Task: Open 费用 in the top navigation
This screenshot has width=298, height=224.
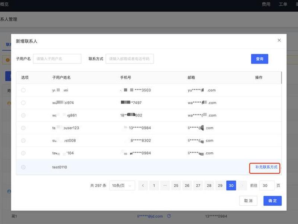Action: pos(266,4)
